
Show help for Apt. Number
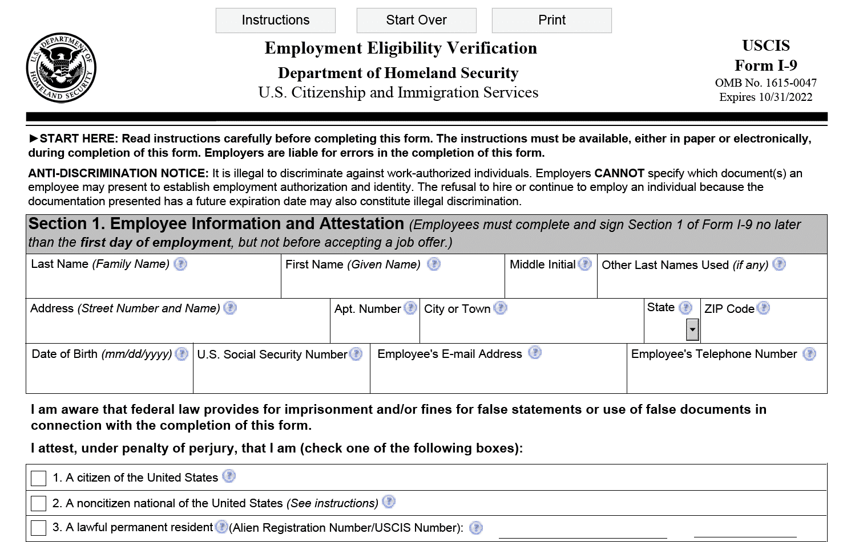point(410,308)
